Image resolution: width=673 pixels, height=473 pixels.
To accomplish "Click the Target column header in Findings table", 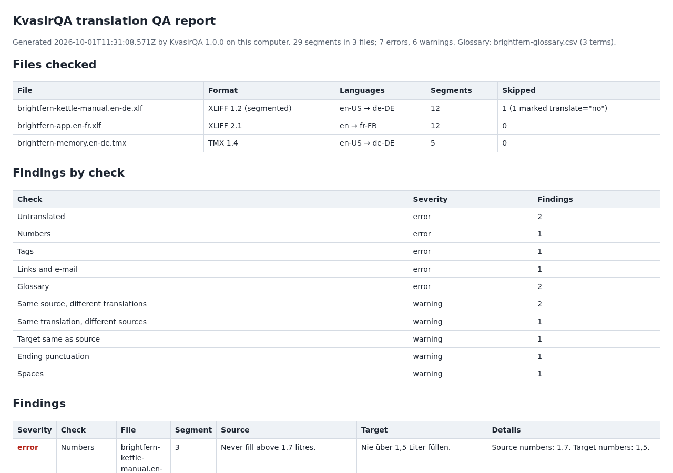I will point(422,430).
